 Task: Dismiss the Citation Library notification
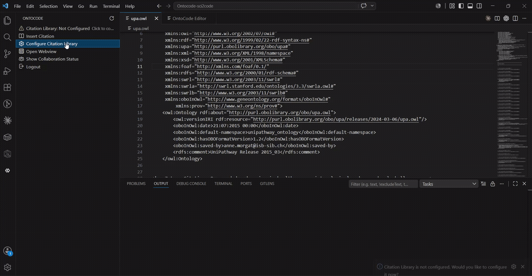pos(523,267)
